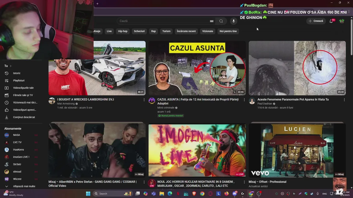
Task: Open Filmele tale și TV
Action: [21, 95]
